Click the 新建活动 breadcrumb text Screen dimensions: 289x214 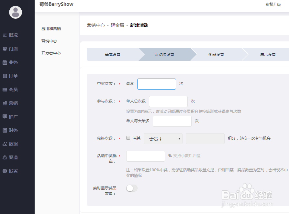point(139,25)
